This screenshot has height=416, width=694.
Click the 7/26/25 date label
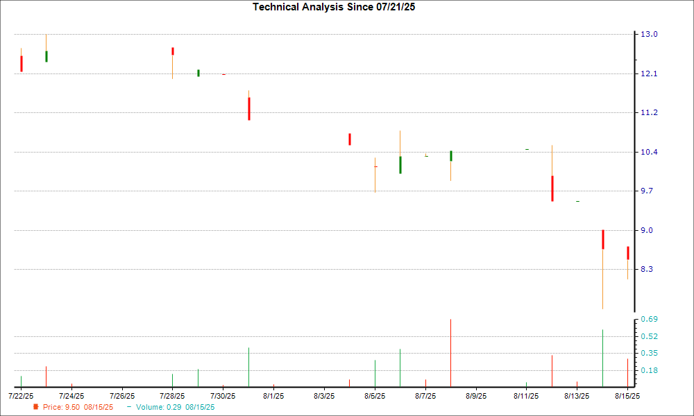click(x=122, y=396)
